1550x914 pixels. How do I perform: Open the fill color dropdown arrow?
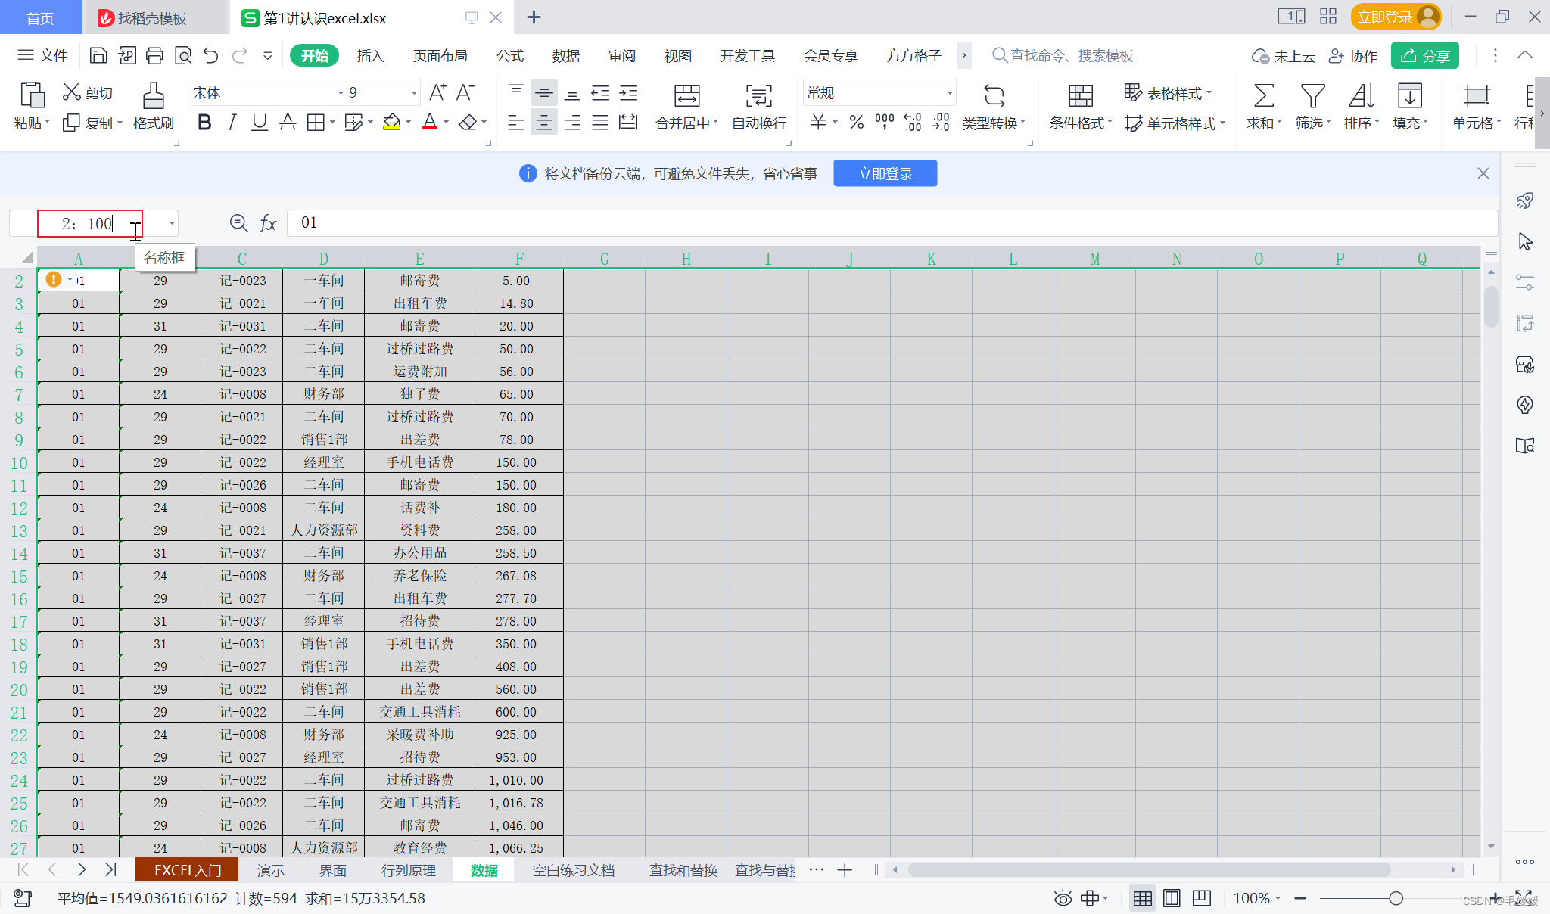click(409, 122)
